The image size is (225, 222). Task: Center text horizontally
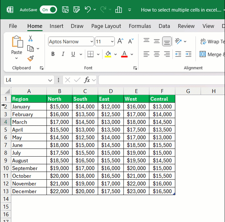(x=156, y=54)
